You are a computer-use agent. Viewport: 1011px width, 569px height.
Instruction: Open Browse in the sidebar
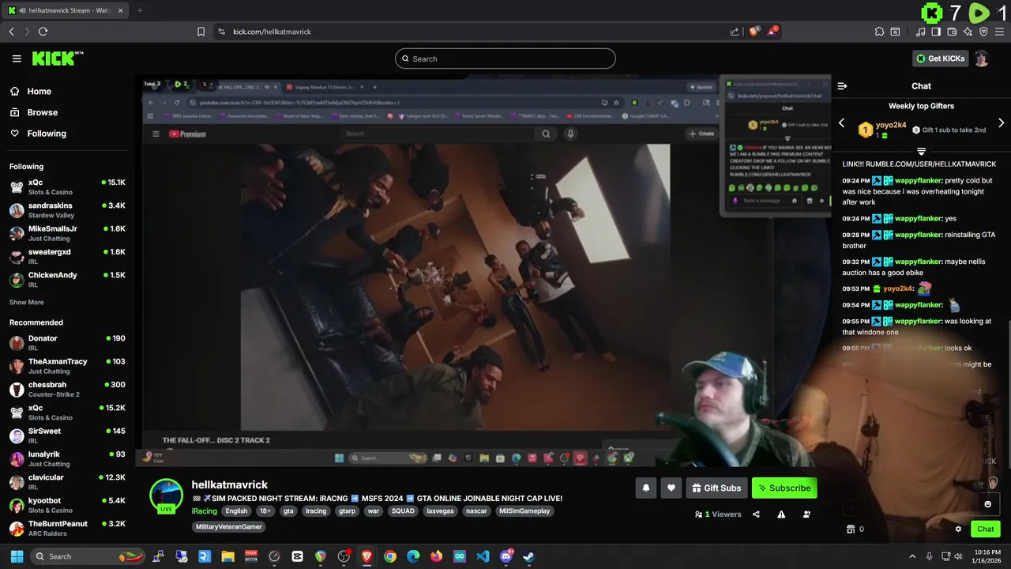[x=34, y=112]
